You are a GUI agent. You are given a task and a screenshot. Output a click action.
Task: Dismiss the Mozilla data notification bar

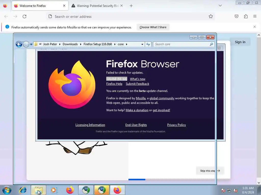(x=255, y=27)
